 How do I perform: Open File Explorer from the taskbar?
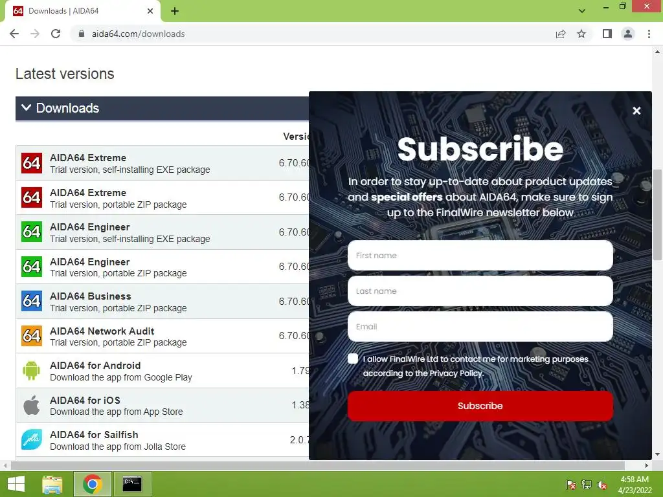[x=52, y=484]
